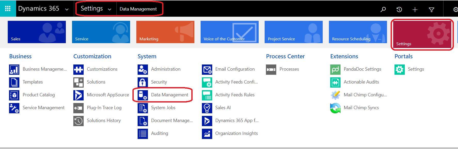Click the Security padlock icon
This screenshot has height=149, width=458.
143,82
